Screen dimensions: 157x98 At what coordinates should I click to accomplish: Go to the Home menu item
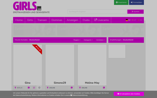tap(19, 20)
